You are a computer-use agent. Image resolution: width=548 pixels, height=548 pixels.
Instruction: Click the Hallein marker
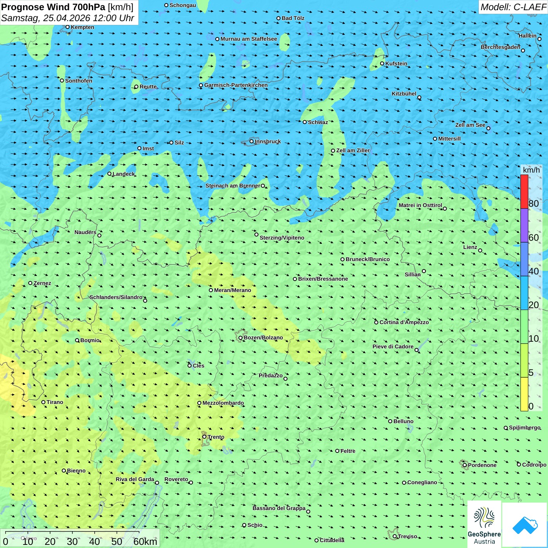539,39
